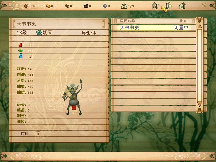Click the 冶金: 0 skill

[23, 104]
